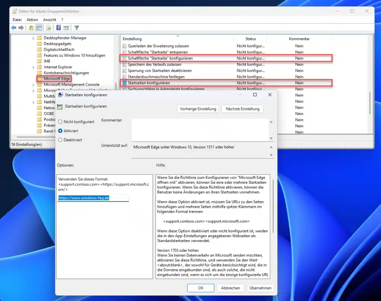This screenshot has height=301, width=381.
Task: Expand the NetMe… tree node chevron
Action: pos(33,102)
